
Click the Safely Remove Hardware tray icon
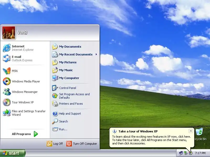(186, 153)
